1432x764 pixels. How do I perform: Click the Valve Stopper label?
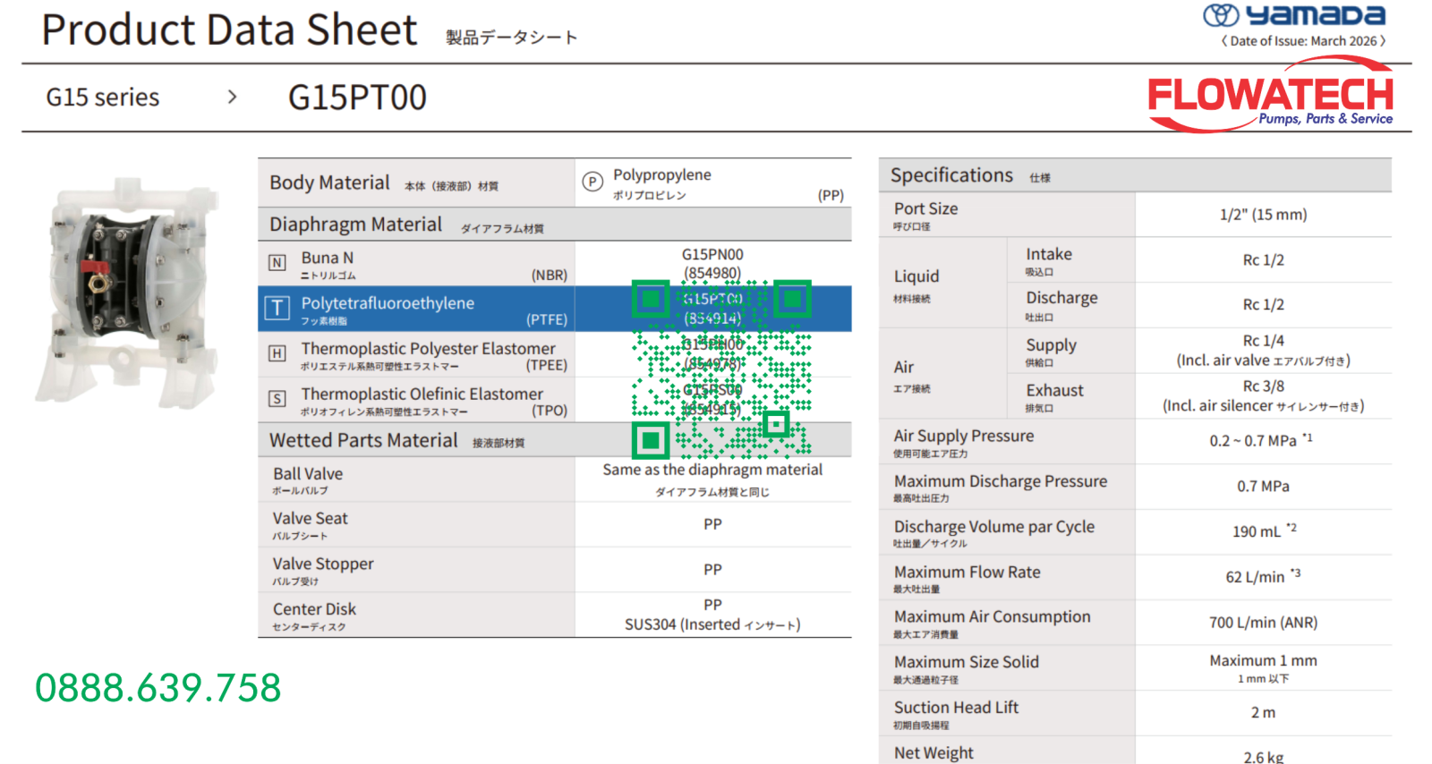point(323,565)
